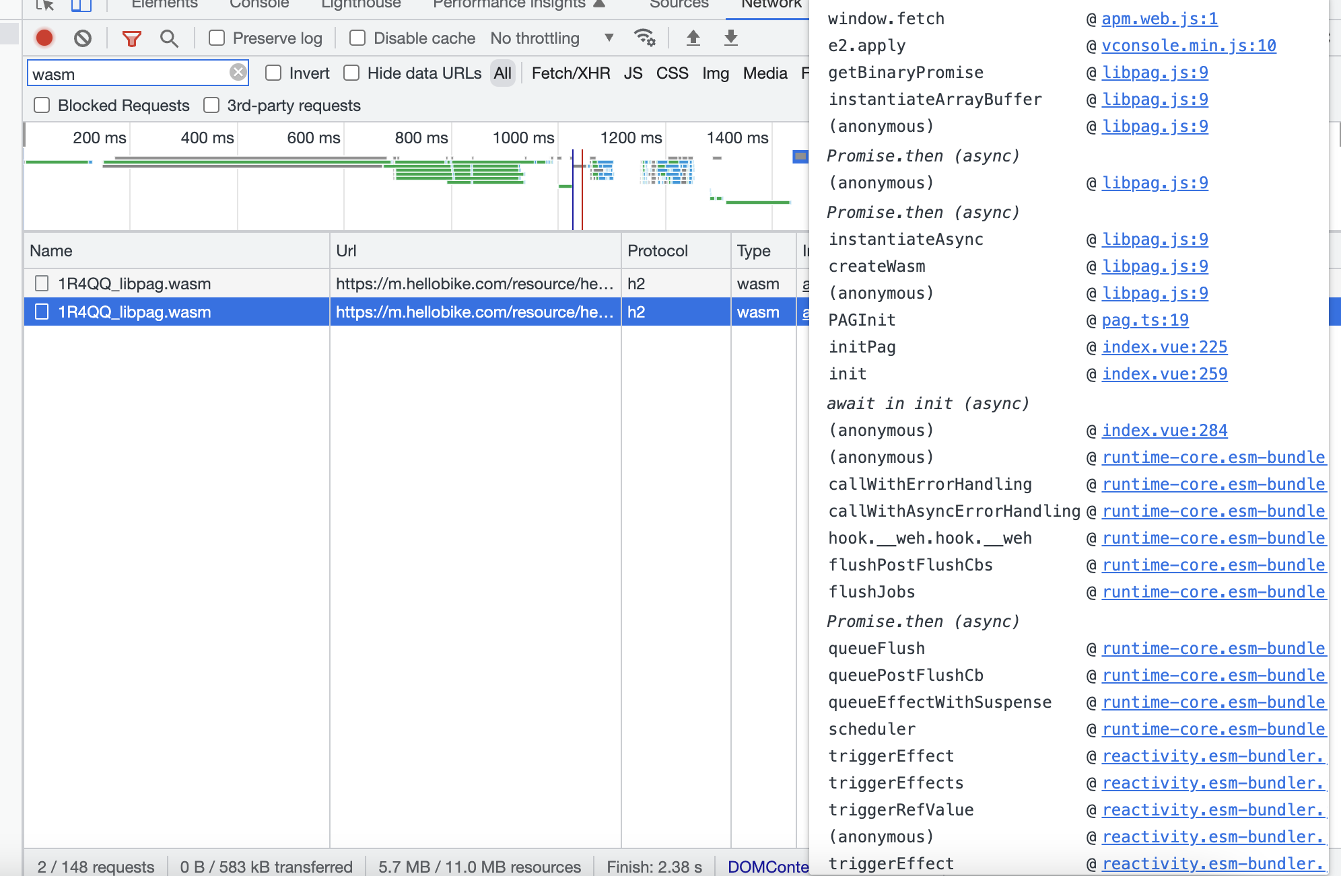The width and height of the screenshot is (1341, 876).
Task: Open the index.vue:225 source link
Action: point(1164,346)
